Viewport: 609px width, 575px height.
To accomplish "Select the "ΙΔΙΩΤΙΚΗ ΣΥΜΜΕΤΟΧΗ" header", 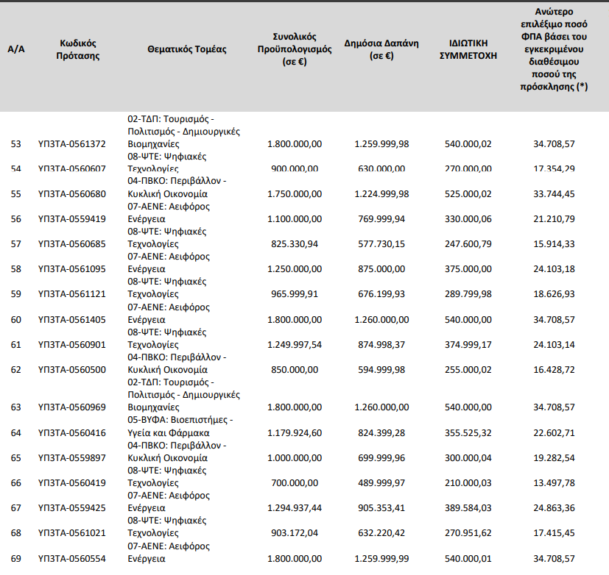I will (x=468, y=49).
